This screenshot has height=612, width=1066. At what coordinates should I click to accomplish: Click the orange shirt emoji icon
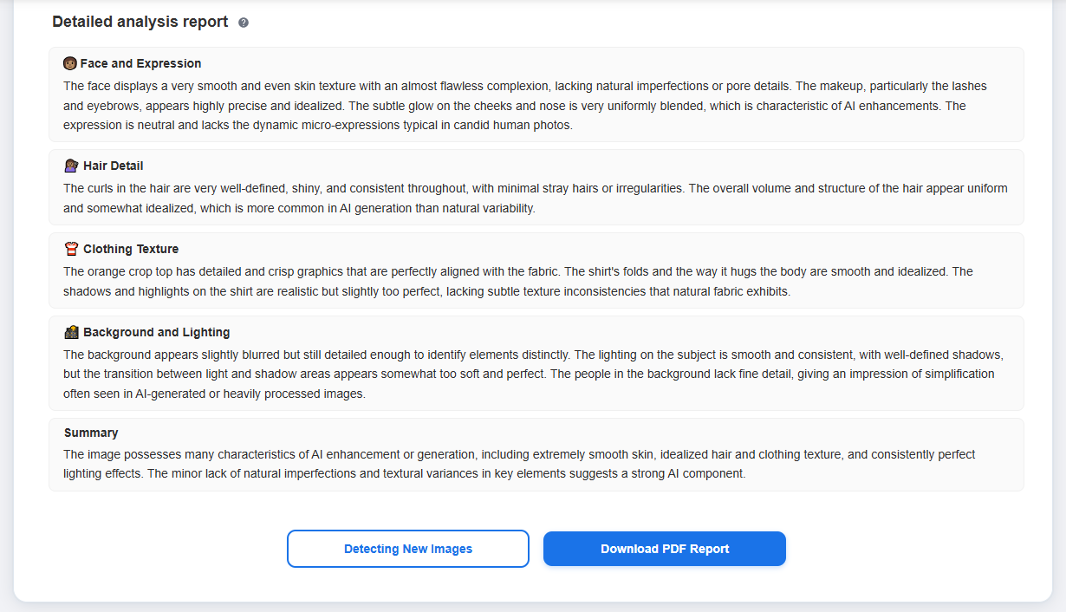(x=71, y=249)
